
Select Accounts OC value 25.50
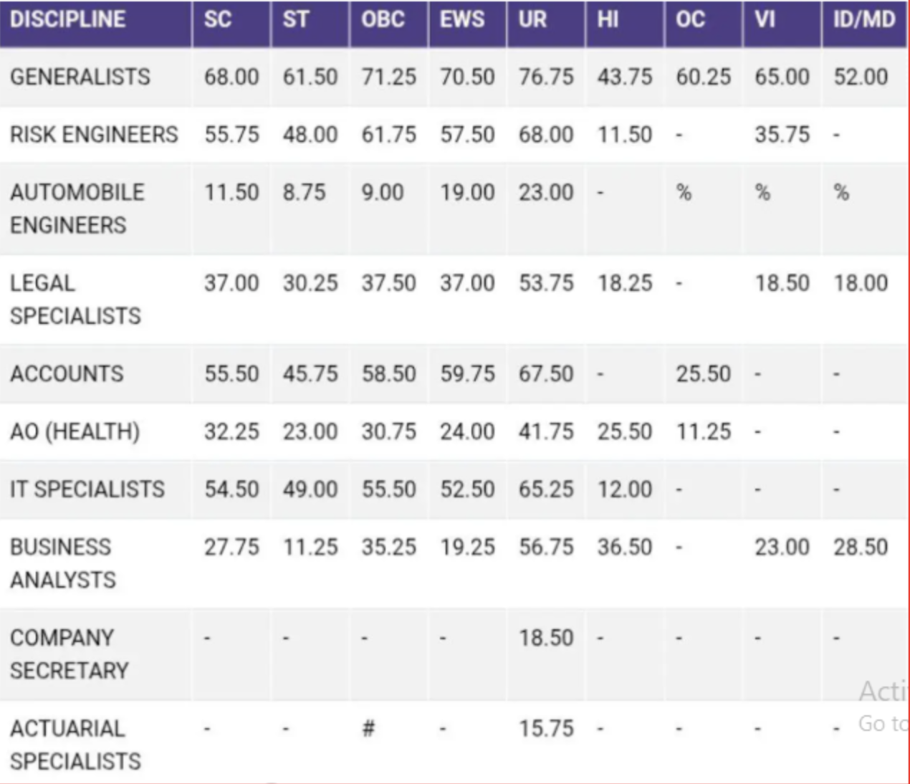point(704,373)
